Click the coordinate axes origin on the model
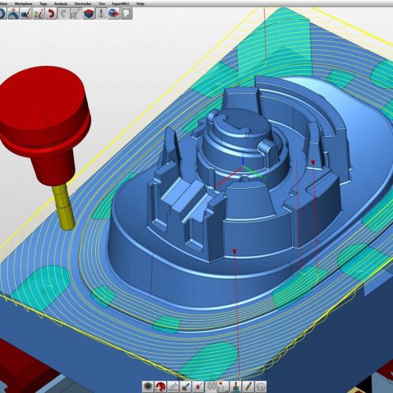This screenshot has width=393, height=393. tap(243, 166)
